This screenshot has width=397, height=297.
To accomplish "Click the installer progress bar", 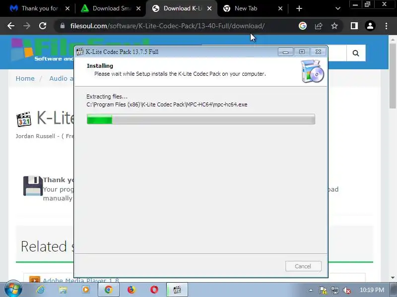I will [x=201, y=119].
